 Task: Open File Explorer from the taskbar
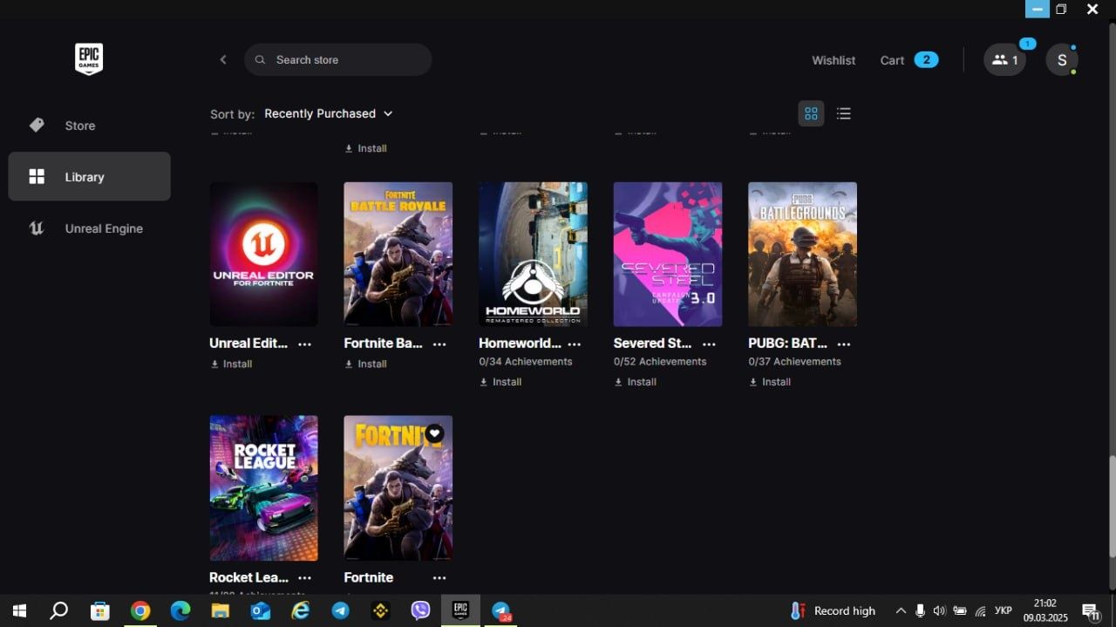[221, 610]
